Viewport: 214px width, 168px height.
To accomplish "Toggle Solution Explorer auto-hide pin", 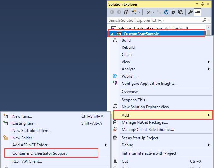I will (203, 4).
